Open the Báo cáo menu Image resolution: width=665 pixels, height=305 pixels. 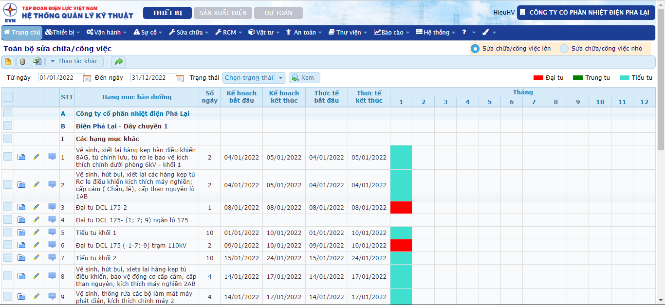(x=392, y=32)
